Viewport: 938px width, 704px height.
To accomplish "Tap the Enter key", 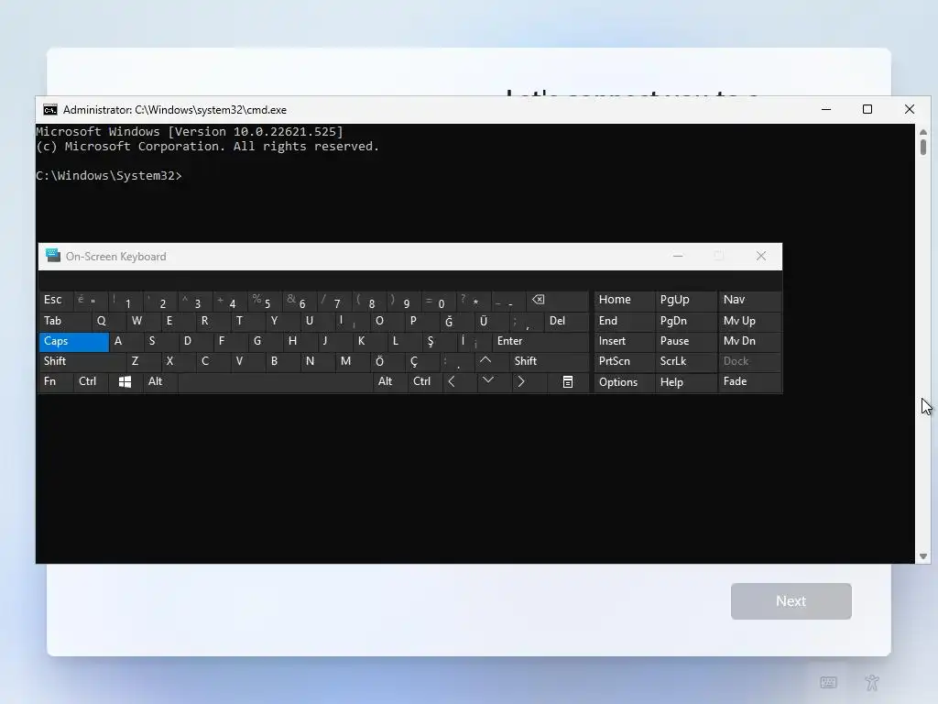I will click(x=540, y=341).
